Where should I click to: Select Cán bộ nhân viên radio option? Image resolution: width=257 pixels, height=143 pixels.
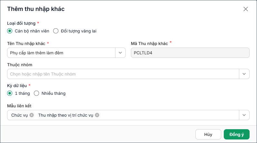click(10, 31)
